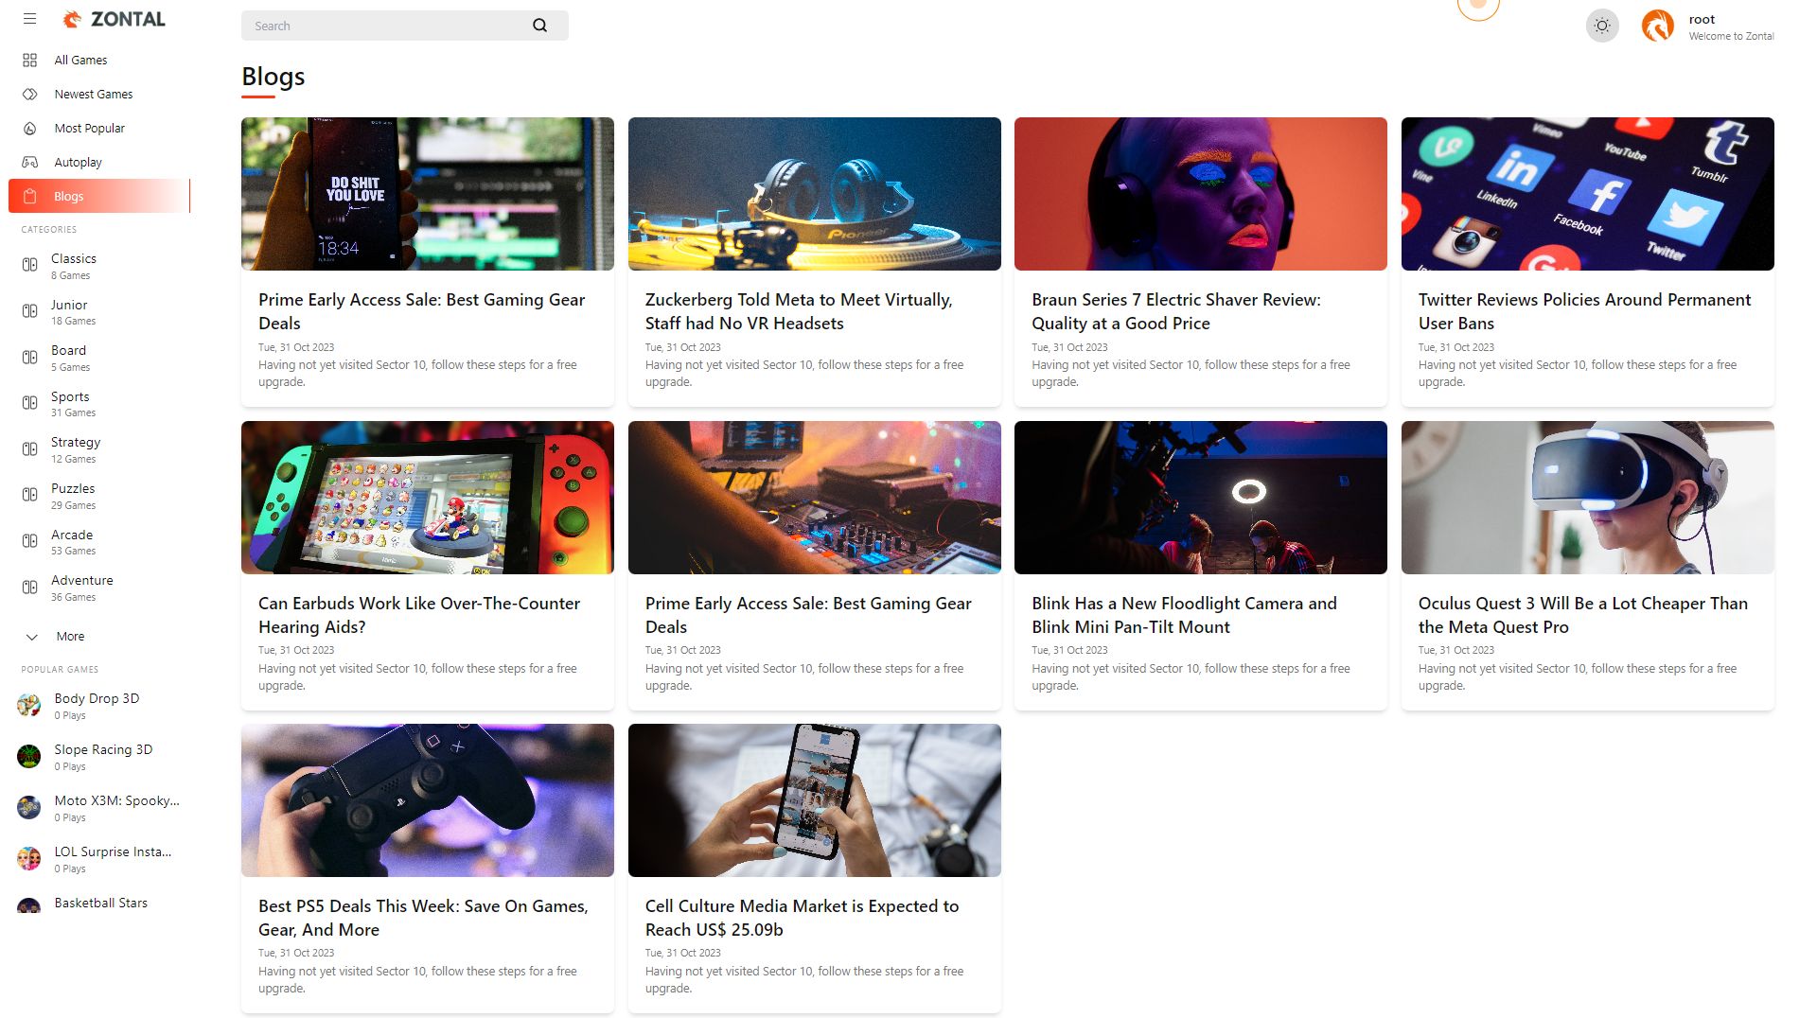
Task: Open Best PS5 Deals controller thumbnail
Action: pyautogui.click(x=428, y=800)
